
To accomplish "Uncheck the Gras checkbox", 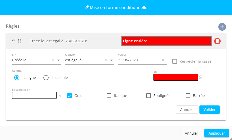I will [x=69, y=96].
